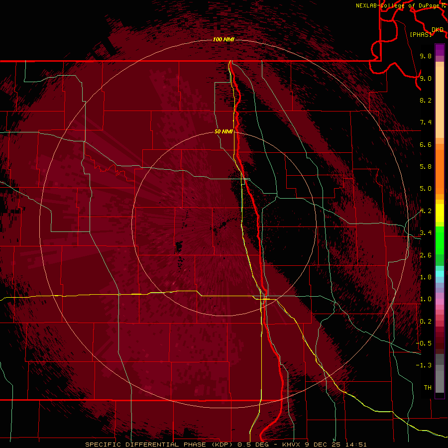Pick the pink swatch on the color bar
Screen dimensions: 448x448
(x=440, y=302)
